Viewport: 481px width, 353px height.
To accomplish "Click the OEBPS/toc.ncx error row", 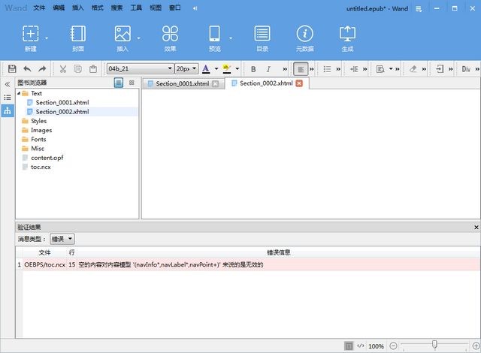I will (x=150, y=265).
